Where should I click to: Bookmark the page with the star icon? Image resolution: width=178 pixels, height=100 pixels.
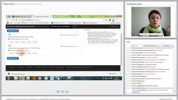pyautogui.click(x=107, y=20)
